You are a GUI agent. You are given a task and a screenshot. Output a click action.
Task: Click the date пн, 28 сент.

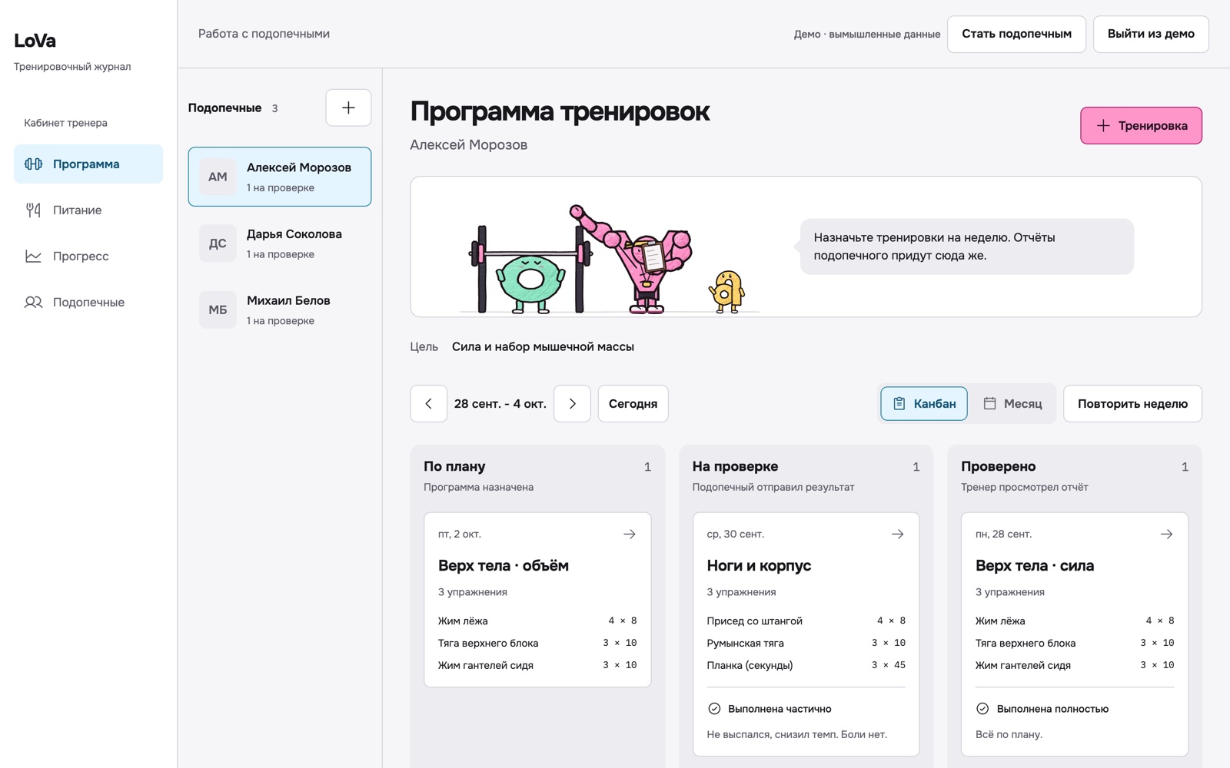1003,534
